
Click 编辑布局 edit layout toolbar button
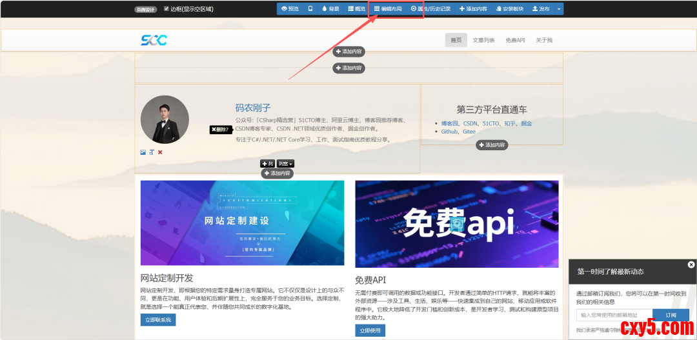point(388,9)
